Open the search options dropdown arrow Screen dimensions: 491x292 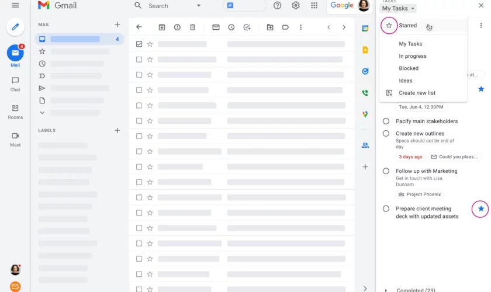[x=199, y=6]
